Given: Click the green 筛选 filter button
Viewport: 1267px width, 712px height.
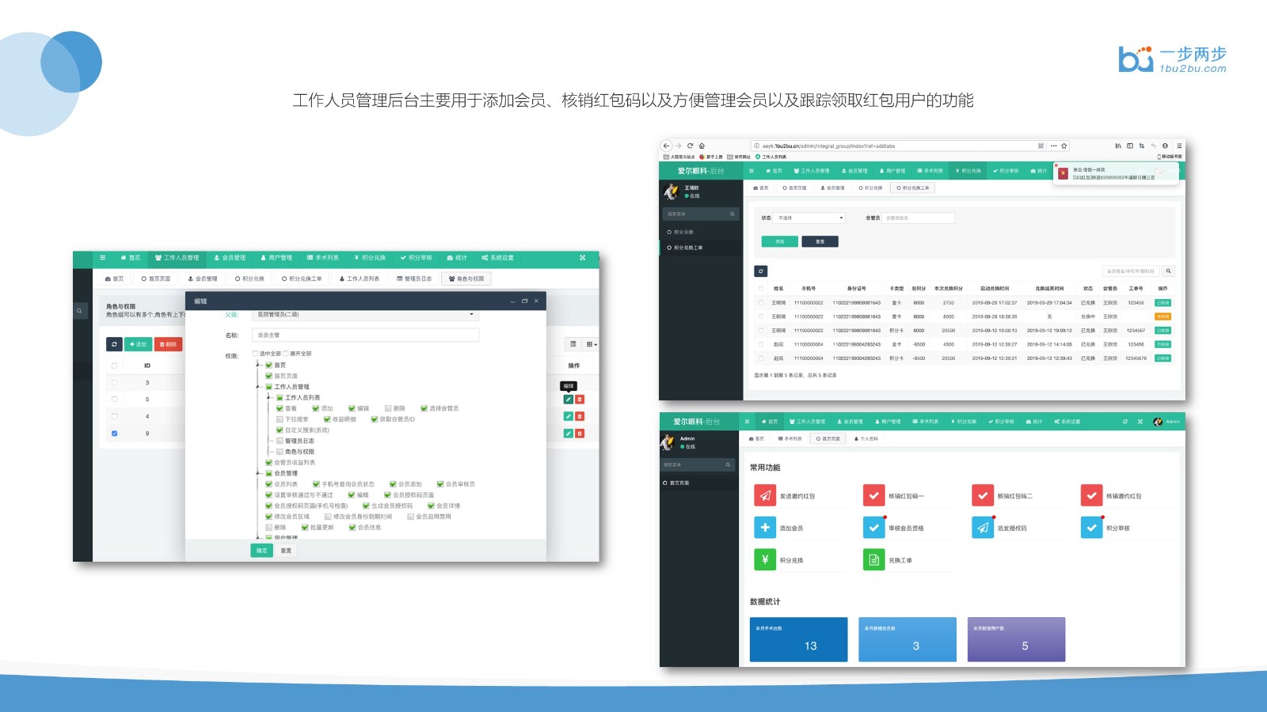Looking at the screenshot, I should point(780,241).
